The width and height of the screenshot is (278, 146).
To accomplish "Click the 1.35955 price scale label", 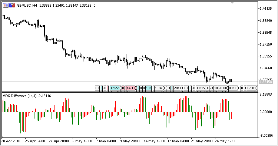I will [x=266, y=56].
